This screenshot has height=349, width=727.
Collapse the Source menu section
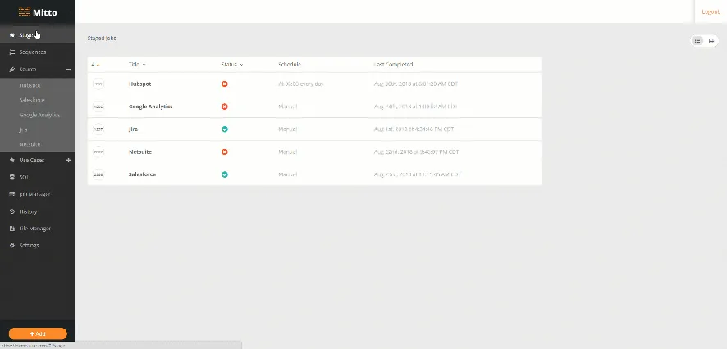click(x=69, y=70)
